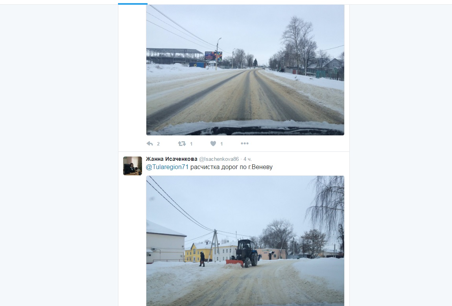Click the reply arrow icon under the road photo

coord(149,144)
